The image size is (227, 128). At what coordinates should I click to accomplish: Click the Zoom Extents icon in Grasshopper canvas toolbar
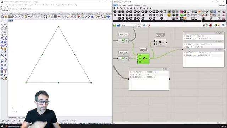click(x=139, y=25)
